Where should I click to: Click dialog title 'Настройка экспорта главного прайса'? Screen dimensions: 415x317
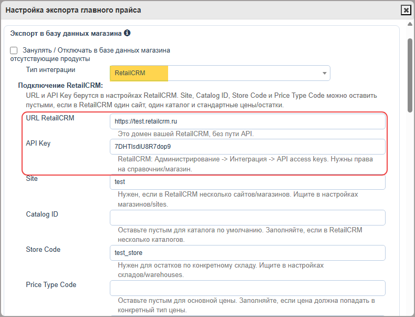74,10
